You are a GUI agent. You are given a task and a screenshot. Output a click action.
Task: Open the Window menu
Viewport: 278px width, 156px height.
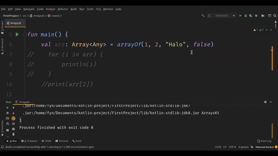[x=108, y=9]
